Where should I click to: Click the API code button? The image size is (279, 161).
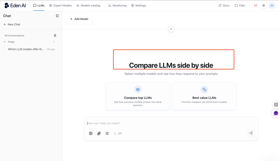pos(118,133)
